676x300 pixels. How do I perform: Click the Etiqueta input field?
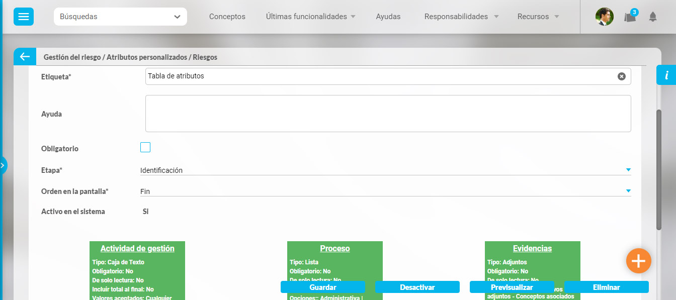[x=388, y=76]
